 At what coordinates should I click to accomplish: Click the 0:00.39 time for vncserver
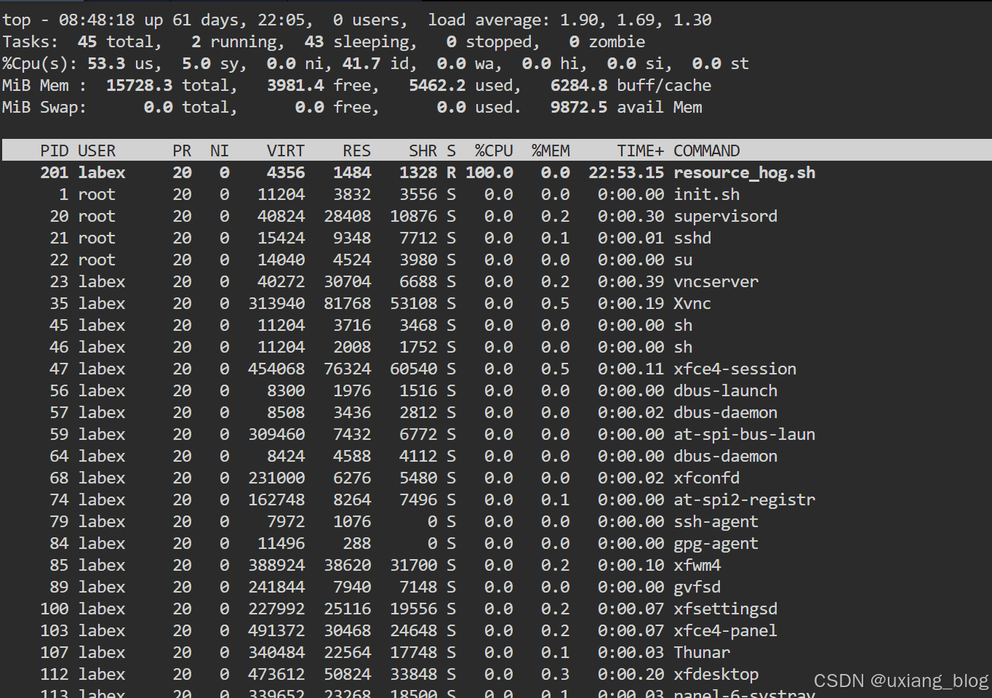(631, 282)
